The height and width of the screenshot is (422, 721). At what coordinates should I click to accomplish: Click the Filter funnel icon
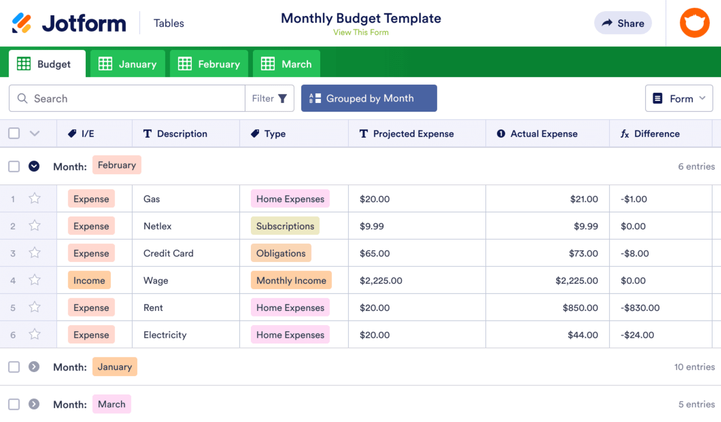[x=282, y=98]
